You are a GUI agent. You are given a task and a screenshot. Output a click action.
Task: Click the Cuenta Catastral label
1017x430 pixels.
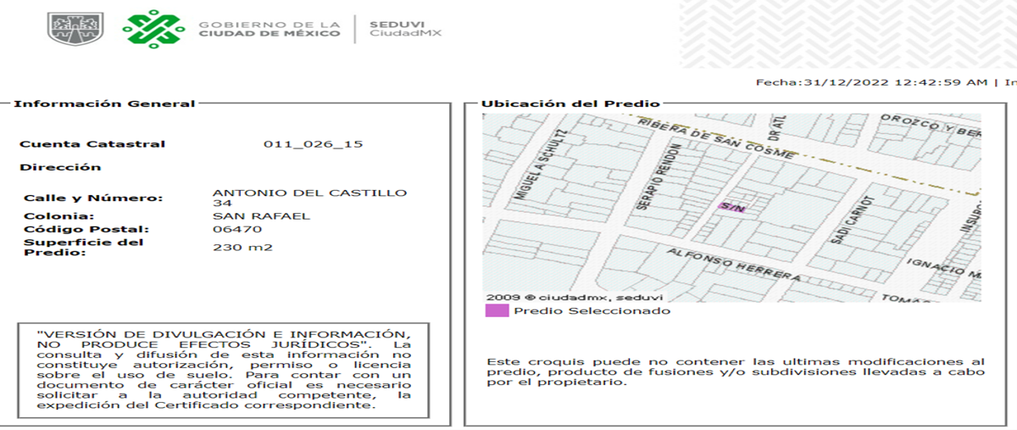[92, 144]
